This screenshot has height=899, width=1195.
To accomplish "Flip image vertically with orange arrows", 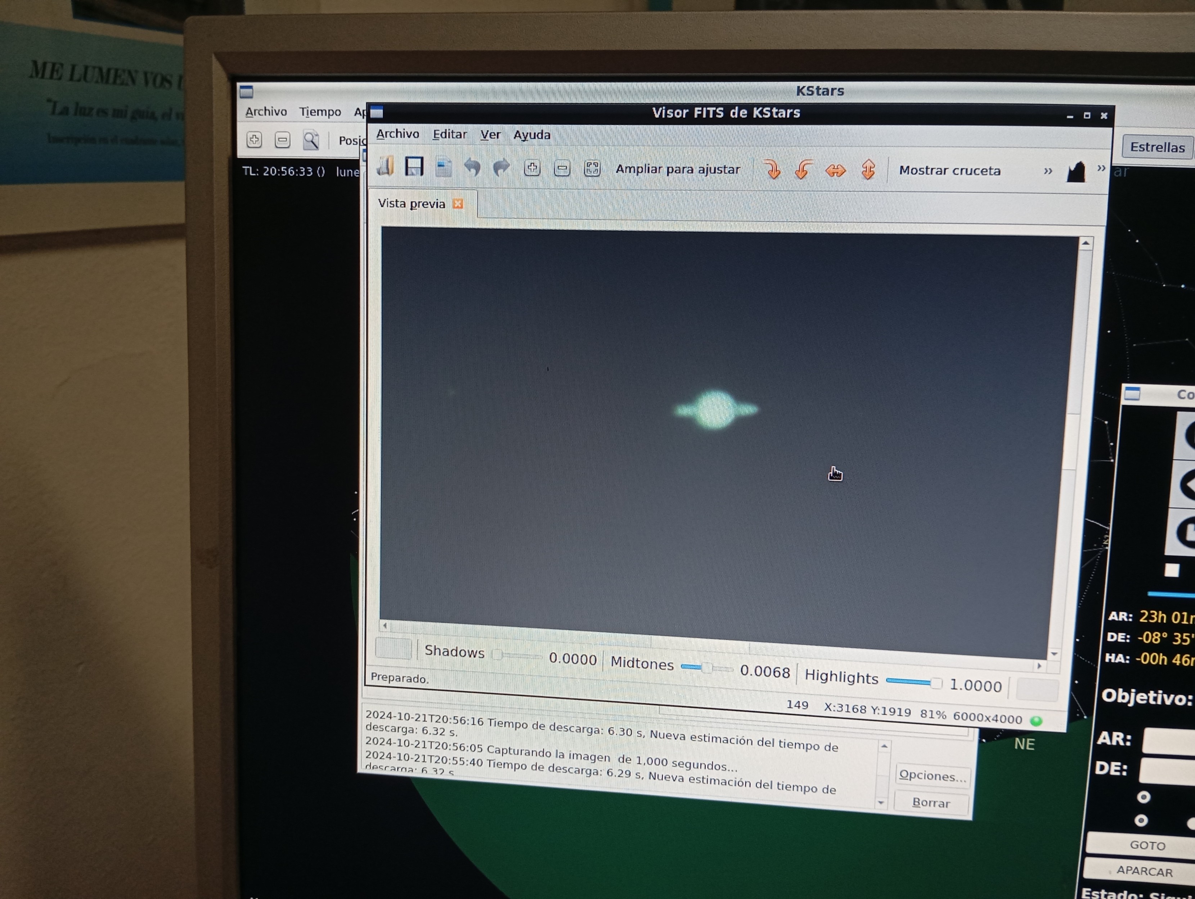I will tap(868, 170).
